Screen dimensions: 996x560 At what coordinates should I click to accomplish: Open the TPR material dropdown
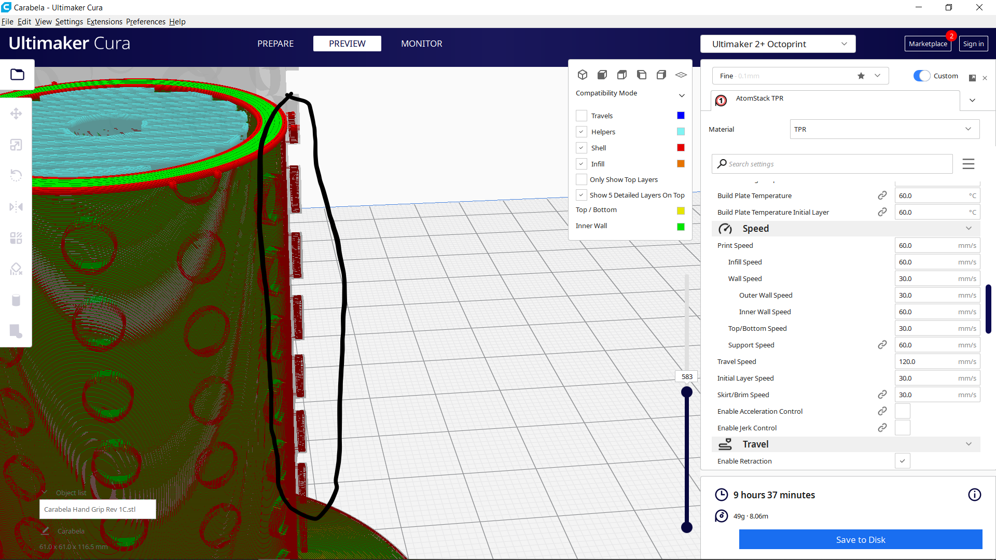(884, 129)
